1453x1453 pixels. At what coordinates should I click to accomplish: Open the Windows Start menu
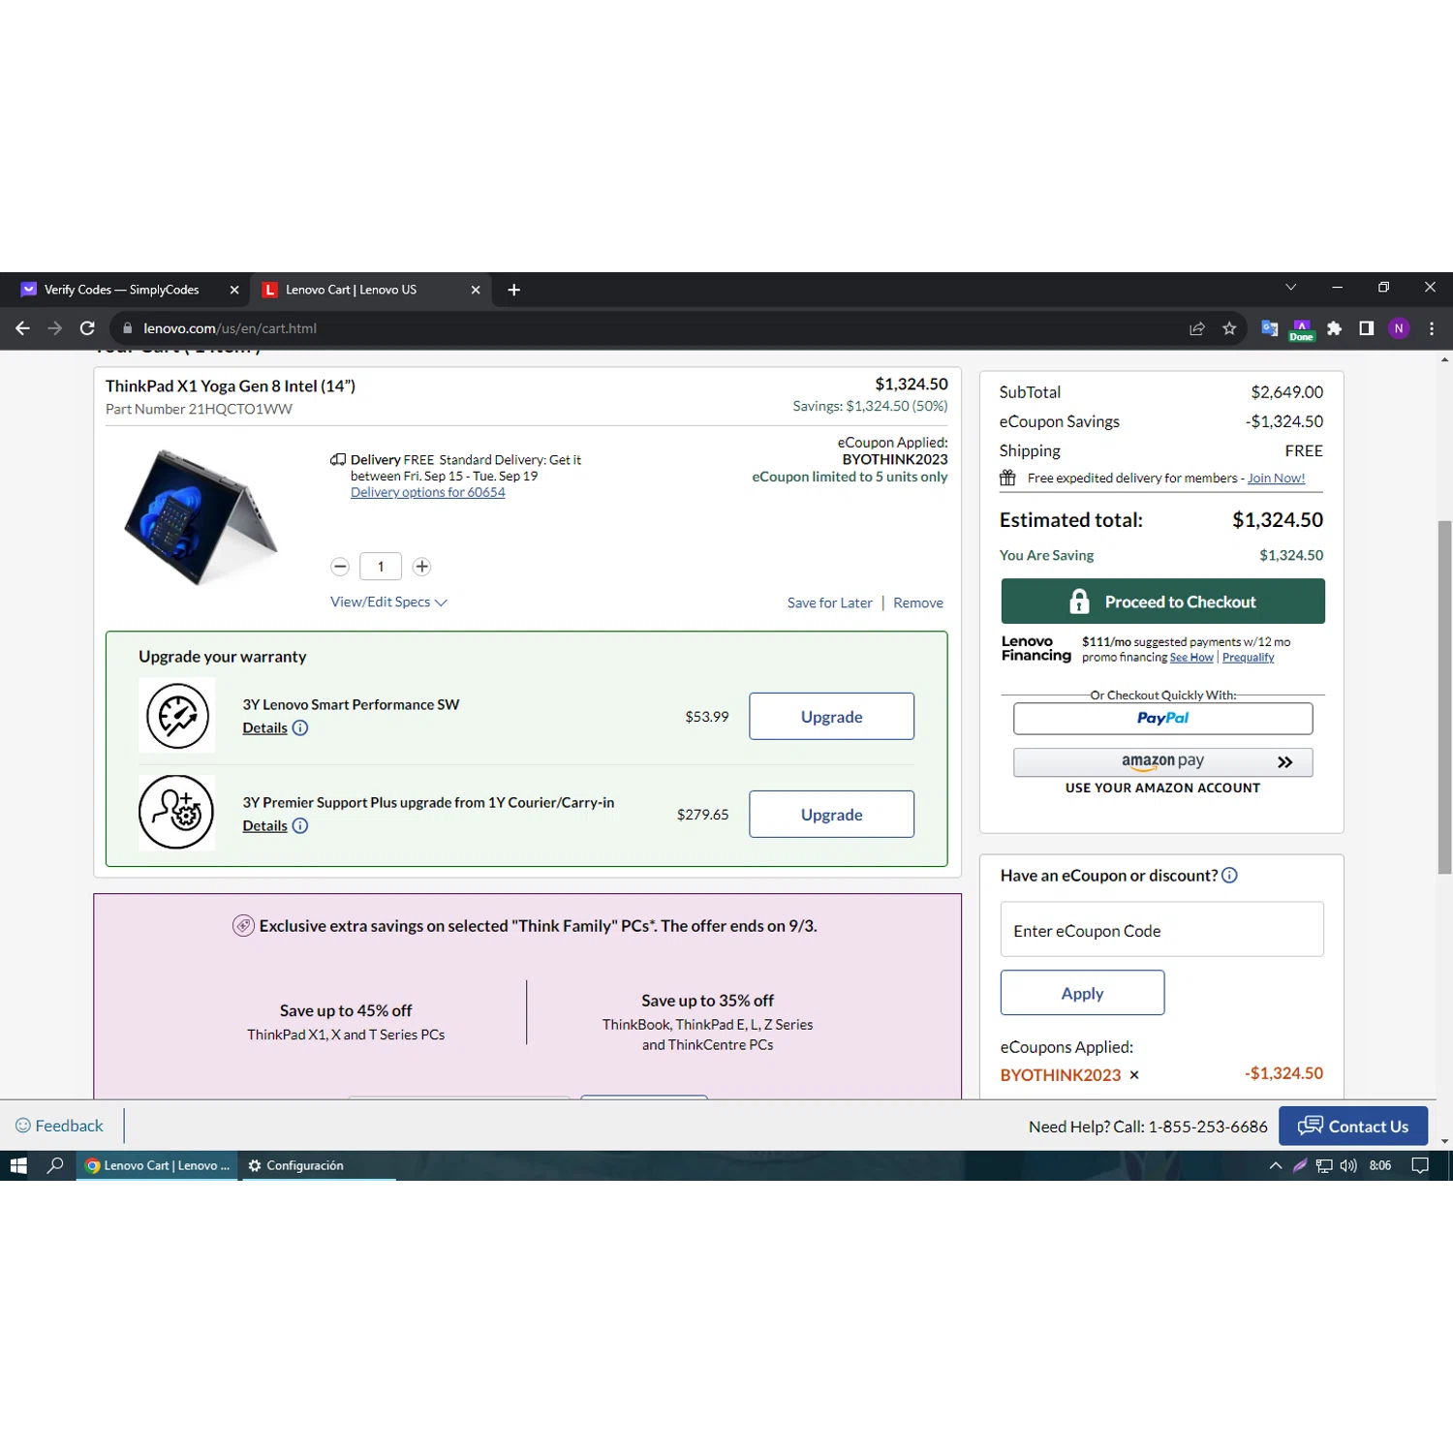tap(18, 1165)
